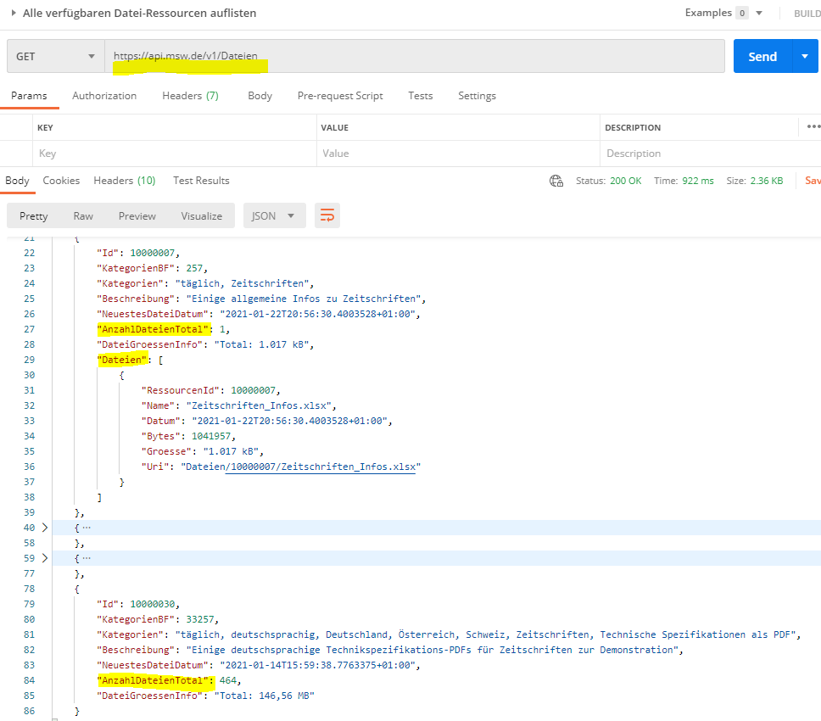Click the globe network info icon
The height and width of the screenshot is (721, 821).
(556, 181)
